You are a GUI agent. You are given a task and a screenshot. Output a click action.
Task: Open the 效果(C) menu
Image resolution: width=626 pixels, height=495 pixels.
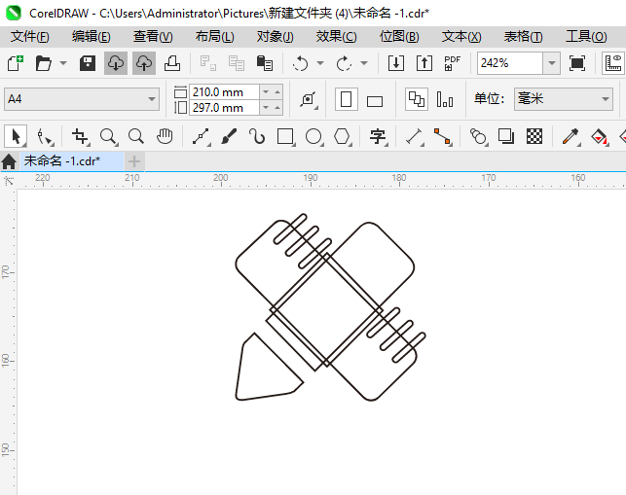coord(336,37)
